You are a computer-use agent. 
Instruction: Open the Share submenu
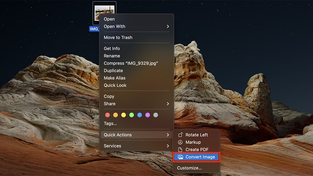point(136,104)
